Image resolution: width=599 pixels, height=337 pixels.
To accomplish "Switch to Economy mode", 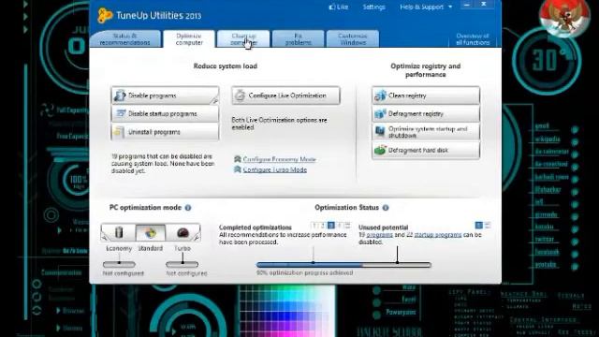I will click(x=119, y=233).
